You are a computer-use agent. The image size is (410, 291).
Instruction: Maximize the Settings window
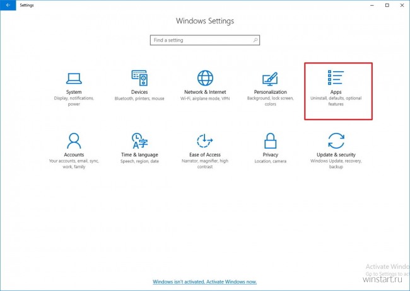coord(387,5)
